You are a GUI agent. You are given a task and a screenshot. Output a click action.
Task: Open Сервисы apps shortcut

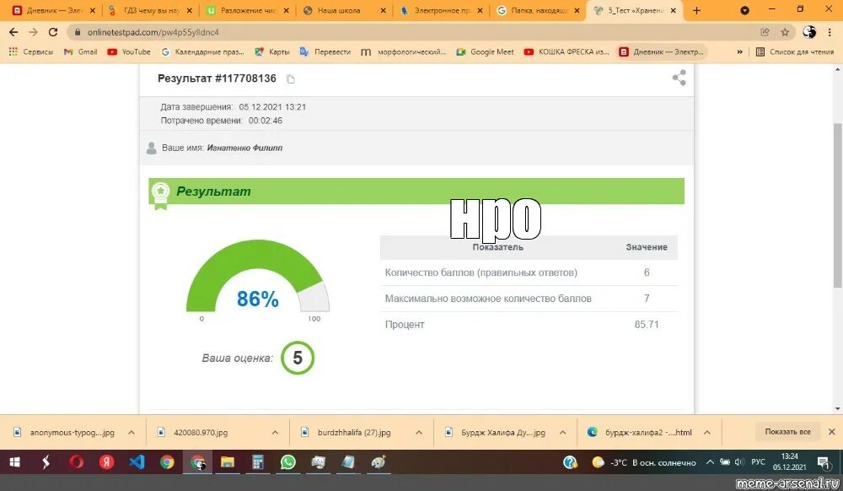(30, 51)
